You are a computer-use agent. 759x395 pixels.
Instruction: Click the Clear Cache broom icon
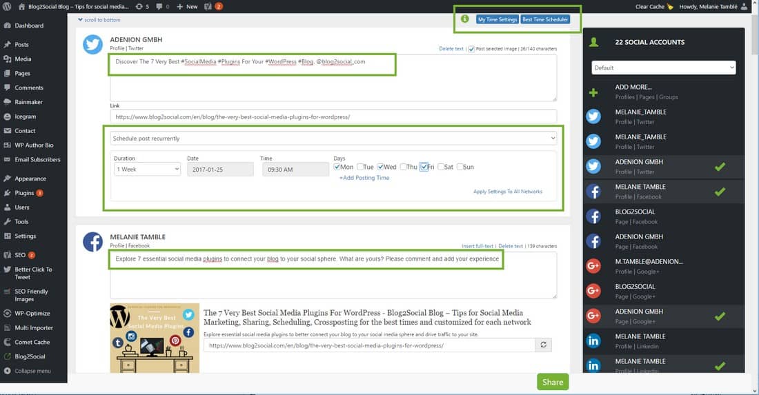point(669,6)
